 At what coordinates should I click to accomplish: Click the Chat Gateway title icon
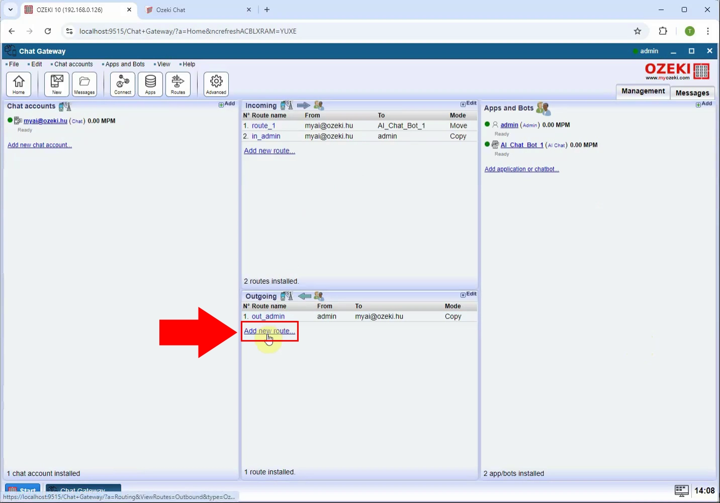[x=10, y=51]
